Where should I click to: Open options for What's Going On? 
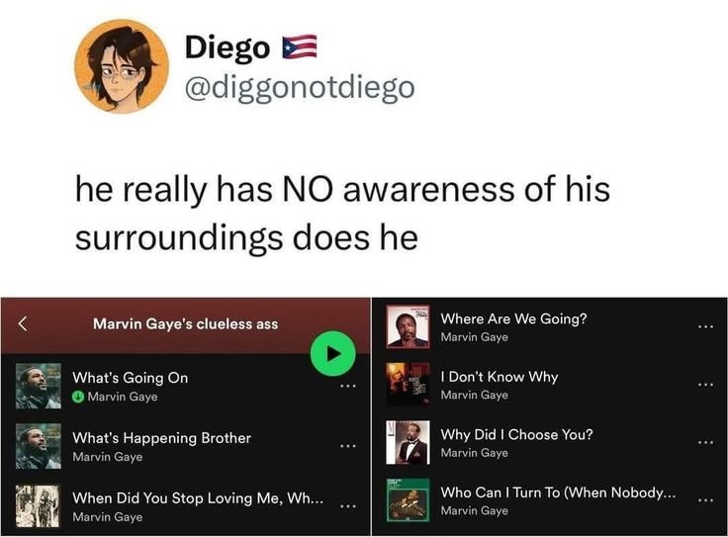(348, 386)
